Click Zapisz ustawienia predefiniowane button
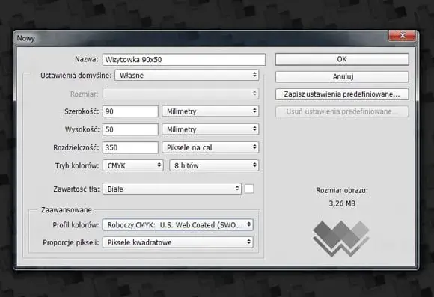The width and height of the screenshot is (434, 297). pyautogui.click(x=342, y=94)
